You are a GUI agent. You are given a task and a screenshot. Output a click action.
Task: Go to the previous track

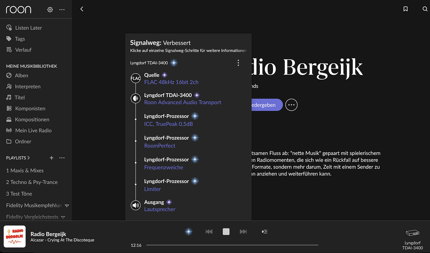point(209,231)
